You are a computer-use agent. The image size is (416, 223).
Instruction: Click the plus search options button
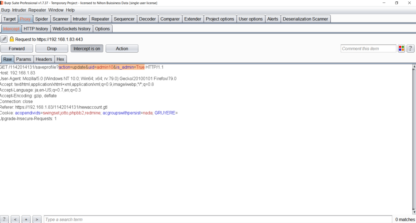tap(26, 219)
